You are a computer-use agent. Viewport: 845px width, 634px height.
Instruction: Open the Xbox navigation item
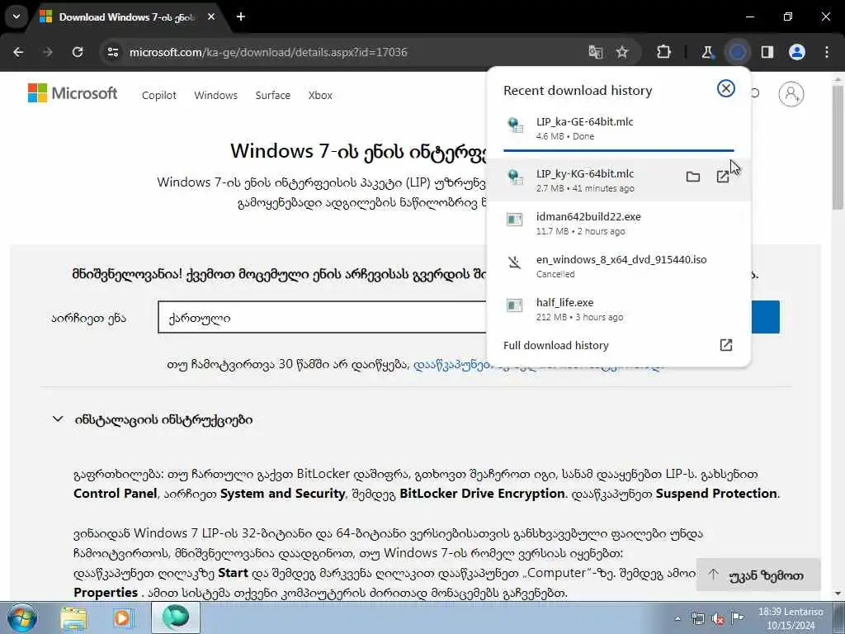tap(320, 95)
